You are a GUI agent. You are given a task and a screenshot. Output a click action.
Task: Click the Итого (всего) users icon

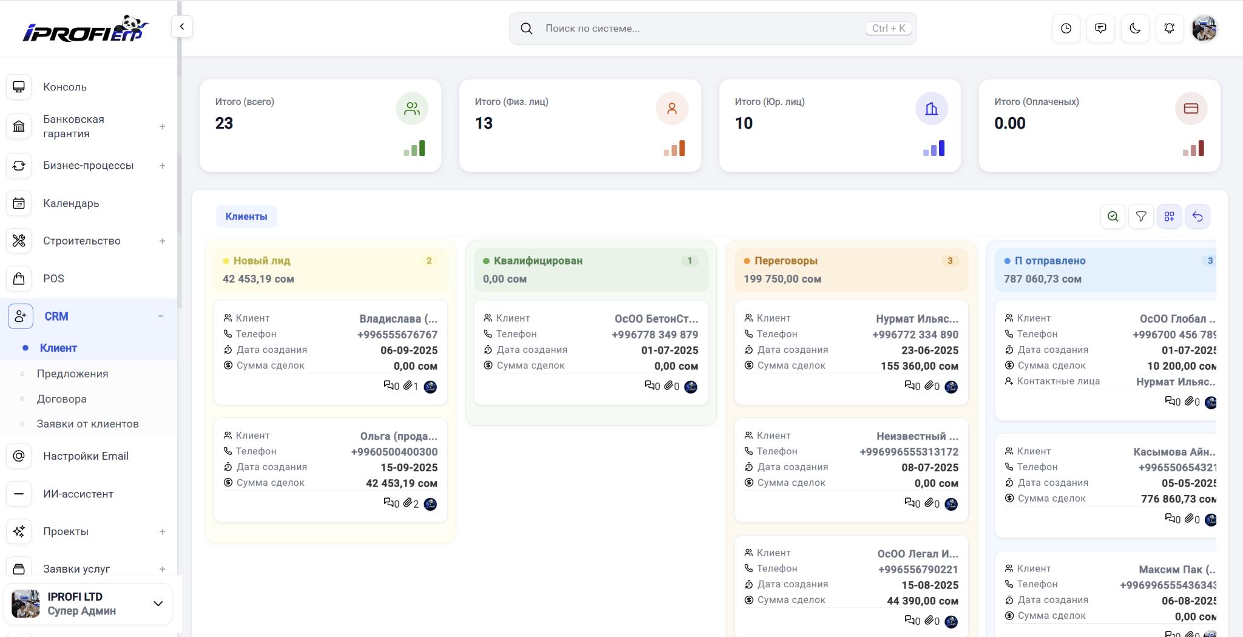[412, 109]
